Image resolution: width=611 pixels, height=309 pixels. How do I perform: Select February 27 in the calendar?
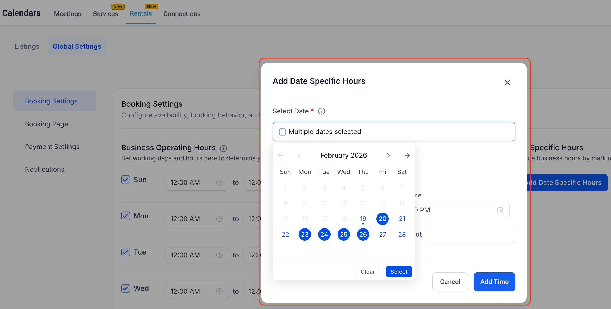(382, 234)
